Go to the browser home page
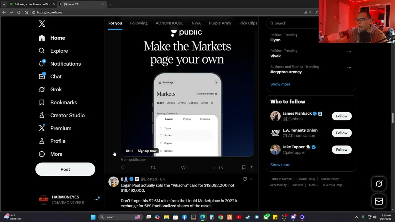The height and width of the screenshot is (222, 395). (x=26, y=12)
